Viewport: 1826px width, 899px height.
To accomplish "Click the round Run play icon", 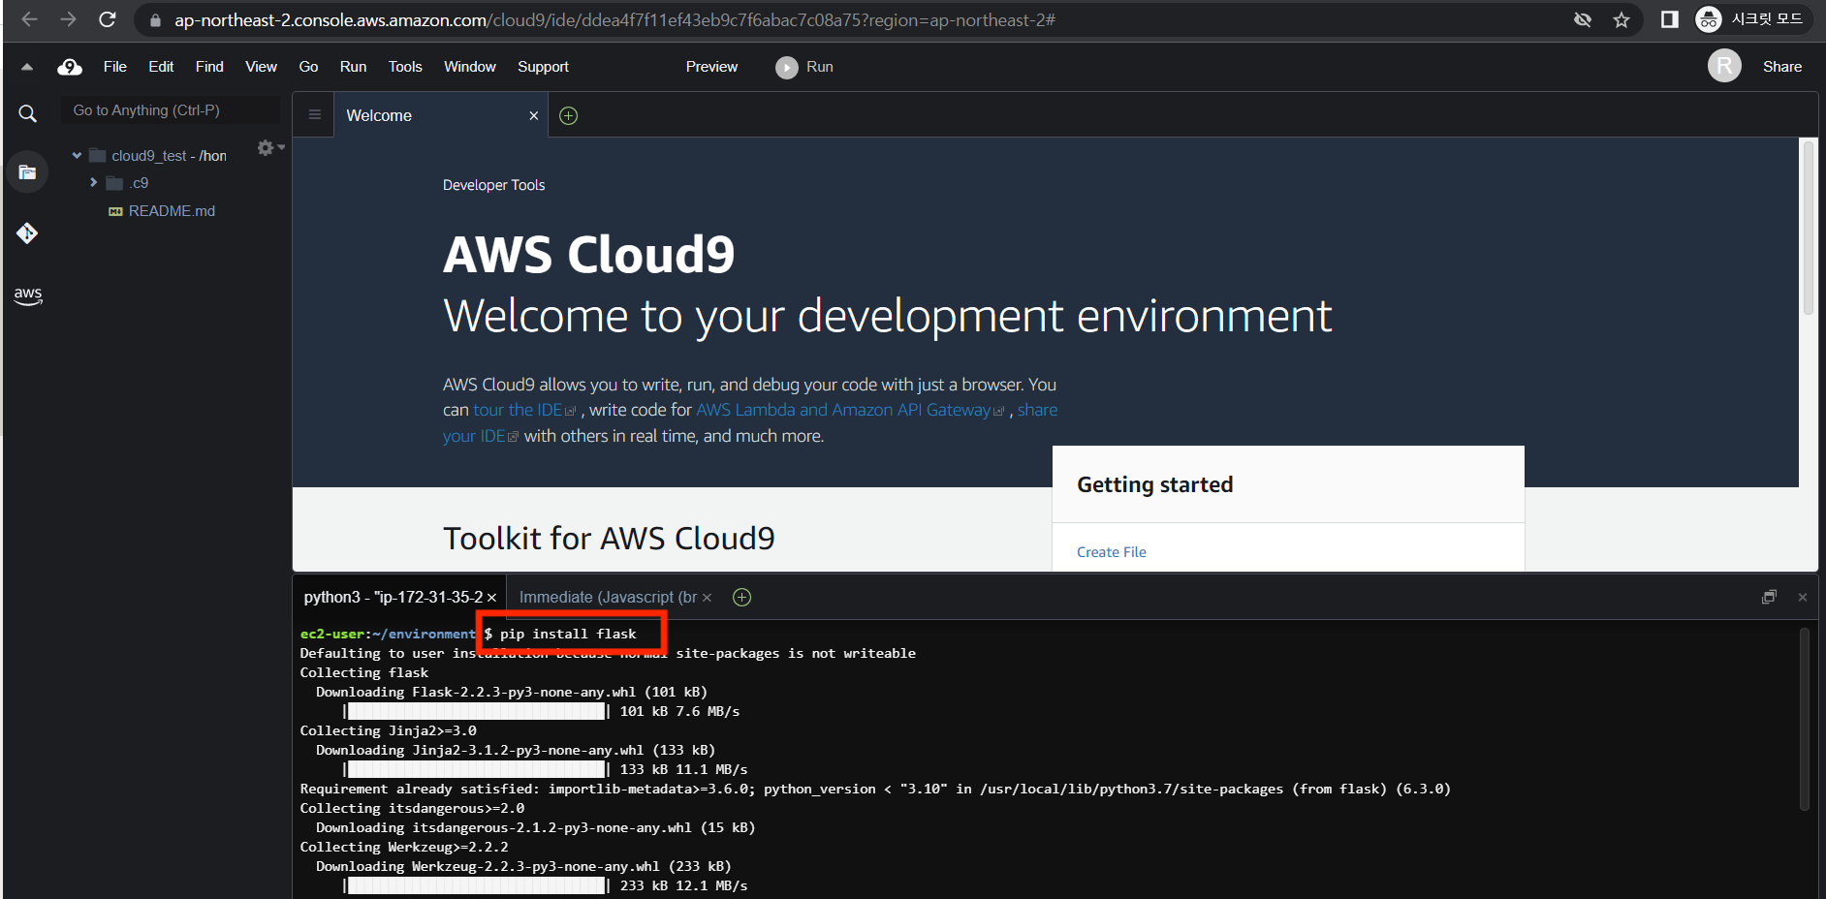I will click(787, 67).
